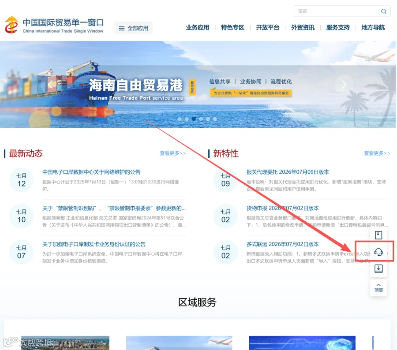Open the 外贸资讯 menu

[x=303, y=28]
